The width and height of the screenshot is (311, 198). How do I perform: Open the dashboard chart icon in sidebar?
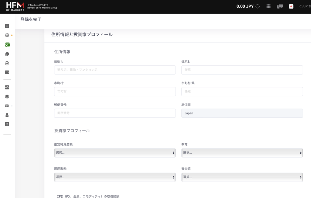7,26
